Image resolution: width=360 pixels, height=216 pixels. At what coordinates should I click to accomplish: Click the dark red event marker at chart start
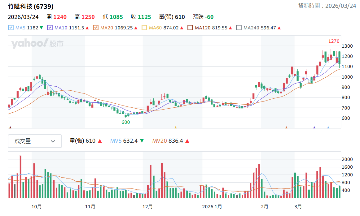pyautogui.click(x=10, y=127)
